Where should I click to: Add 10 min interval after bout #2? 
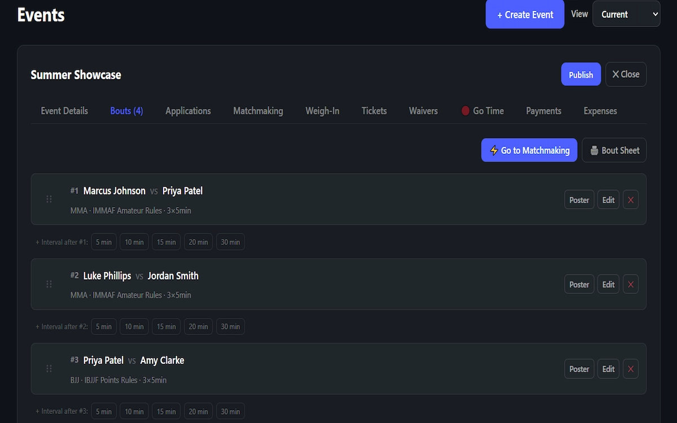point(134,327)
